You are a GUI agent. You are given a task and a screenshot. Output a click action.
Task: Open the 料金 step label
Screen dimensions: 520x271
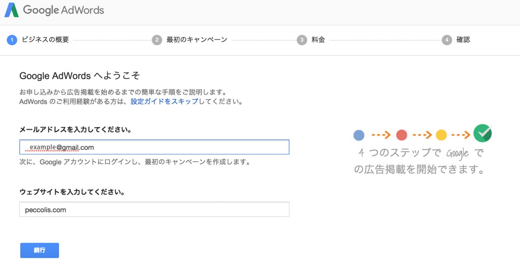pyautogui.click(x=318, y=40)
